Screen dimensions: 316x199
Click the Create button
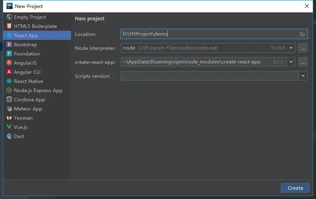point(295,188)
